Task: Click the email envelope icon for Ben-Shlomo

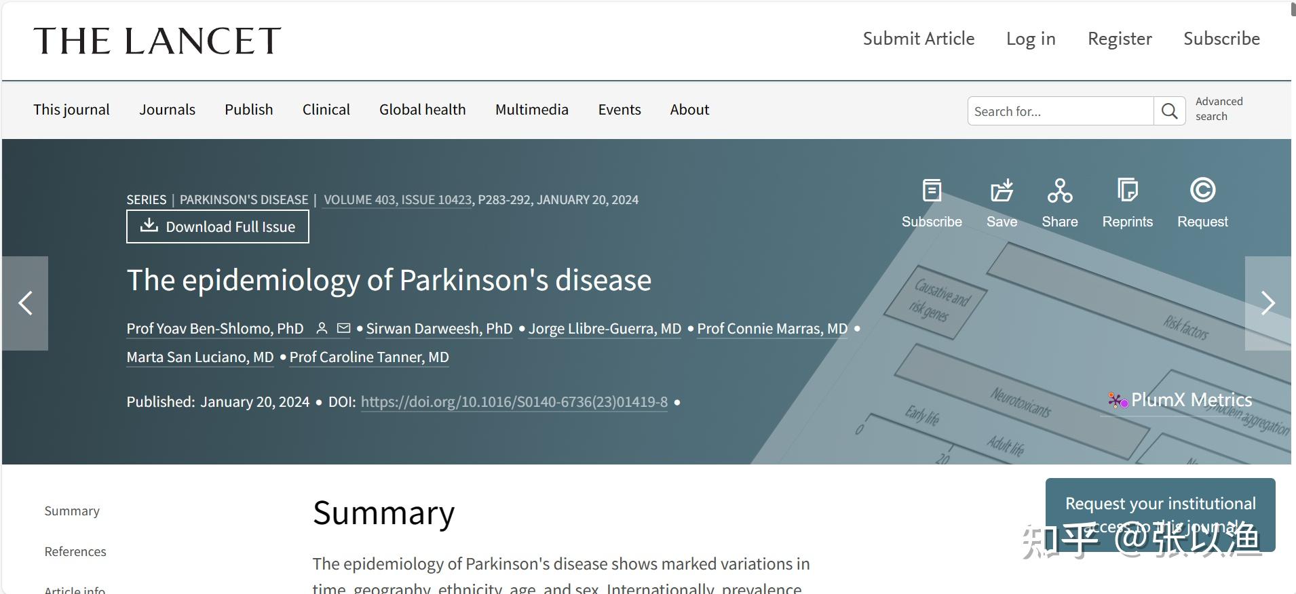Action: click(x=343, y=328)
